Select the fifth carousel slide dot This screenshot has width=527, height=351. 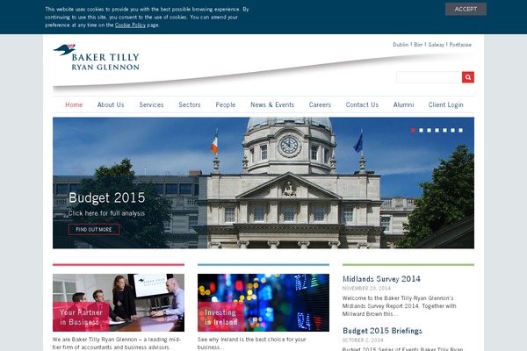pyautogui.click(x=444, y=131)
